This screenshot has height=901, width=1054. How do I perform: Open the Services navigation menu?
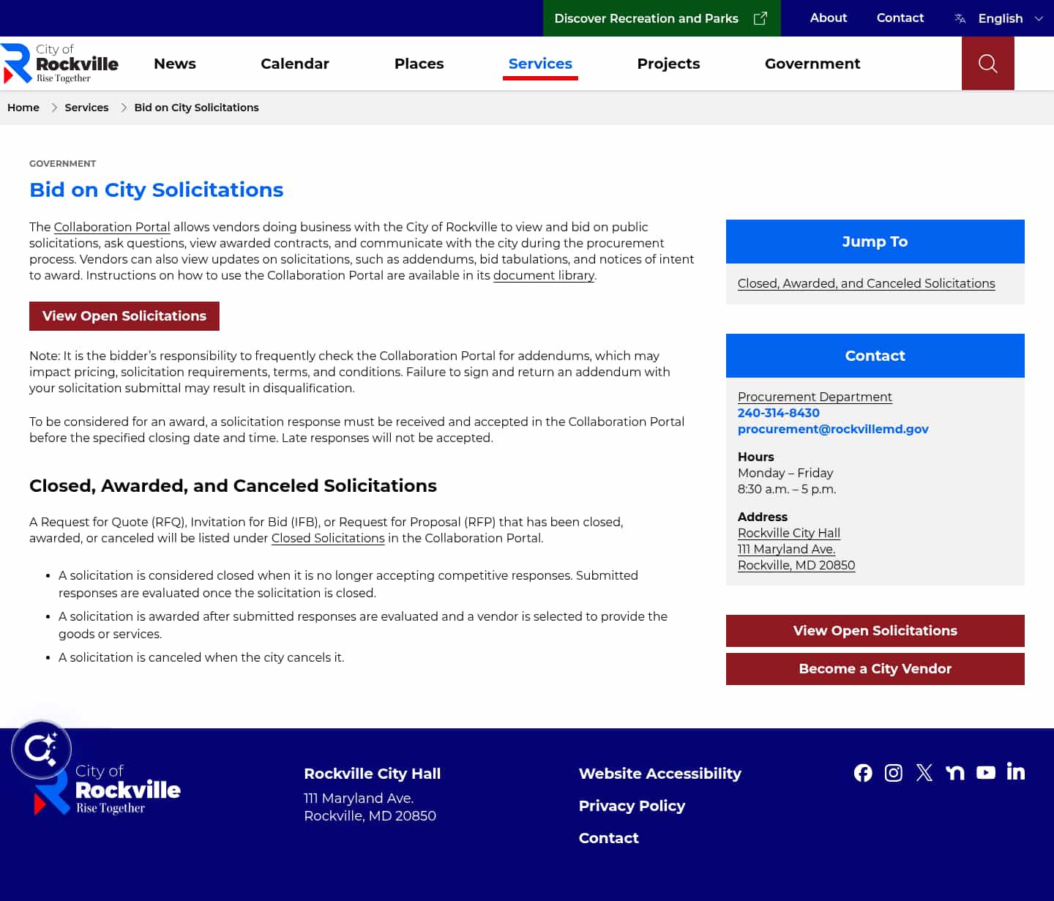pos(540,64)
